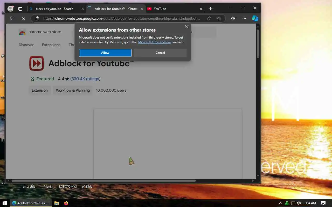Open a new tab with plus
Viewport: 332px width, 207px height.
(x=210, y=9)
